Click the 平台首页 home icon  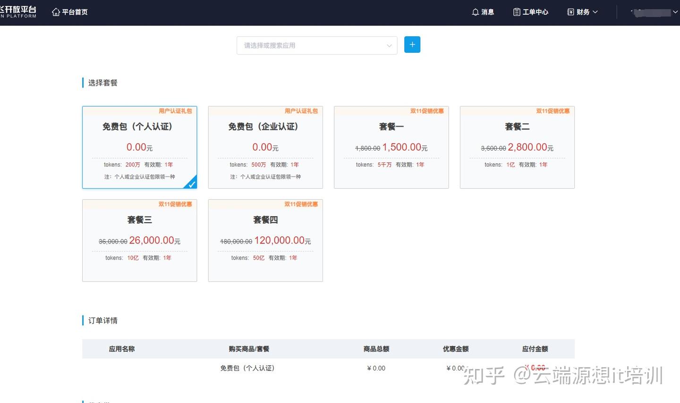click(x=55, y=12)
